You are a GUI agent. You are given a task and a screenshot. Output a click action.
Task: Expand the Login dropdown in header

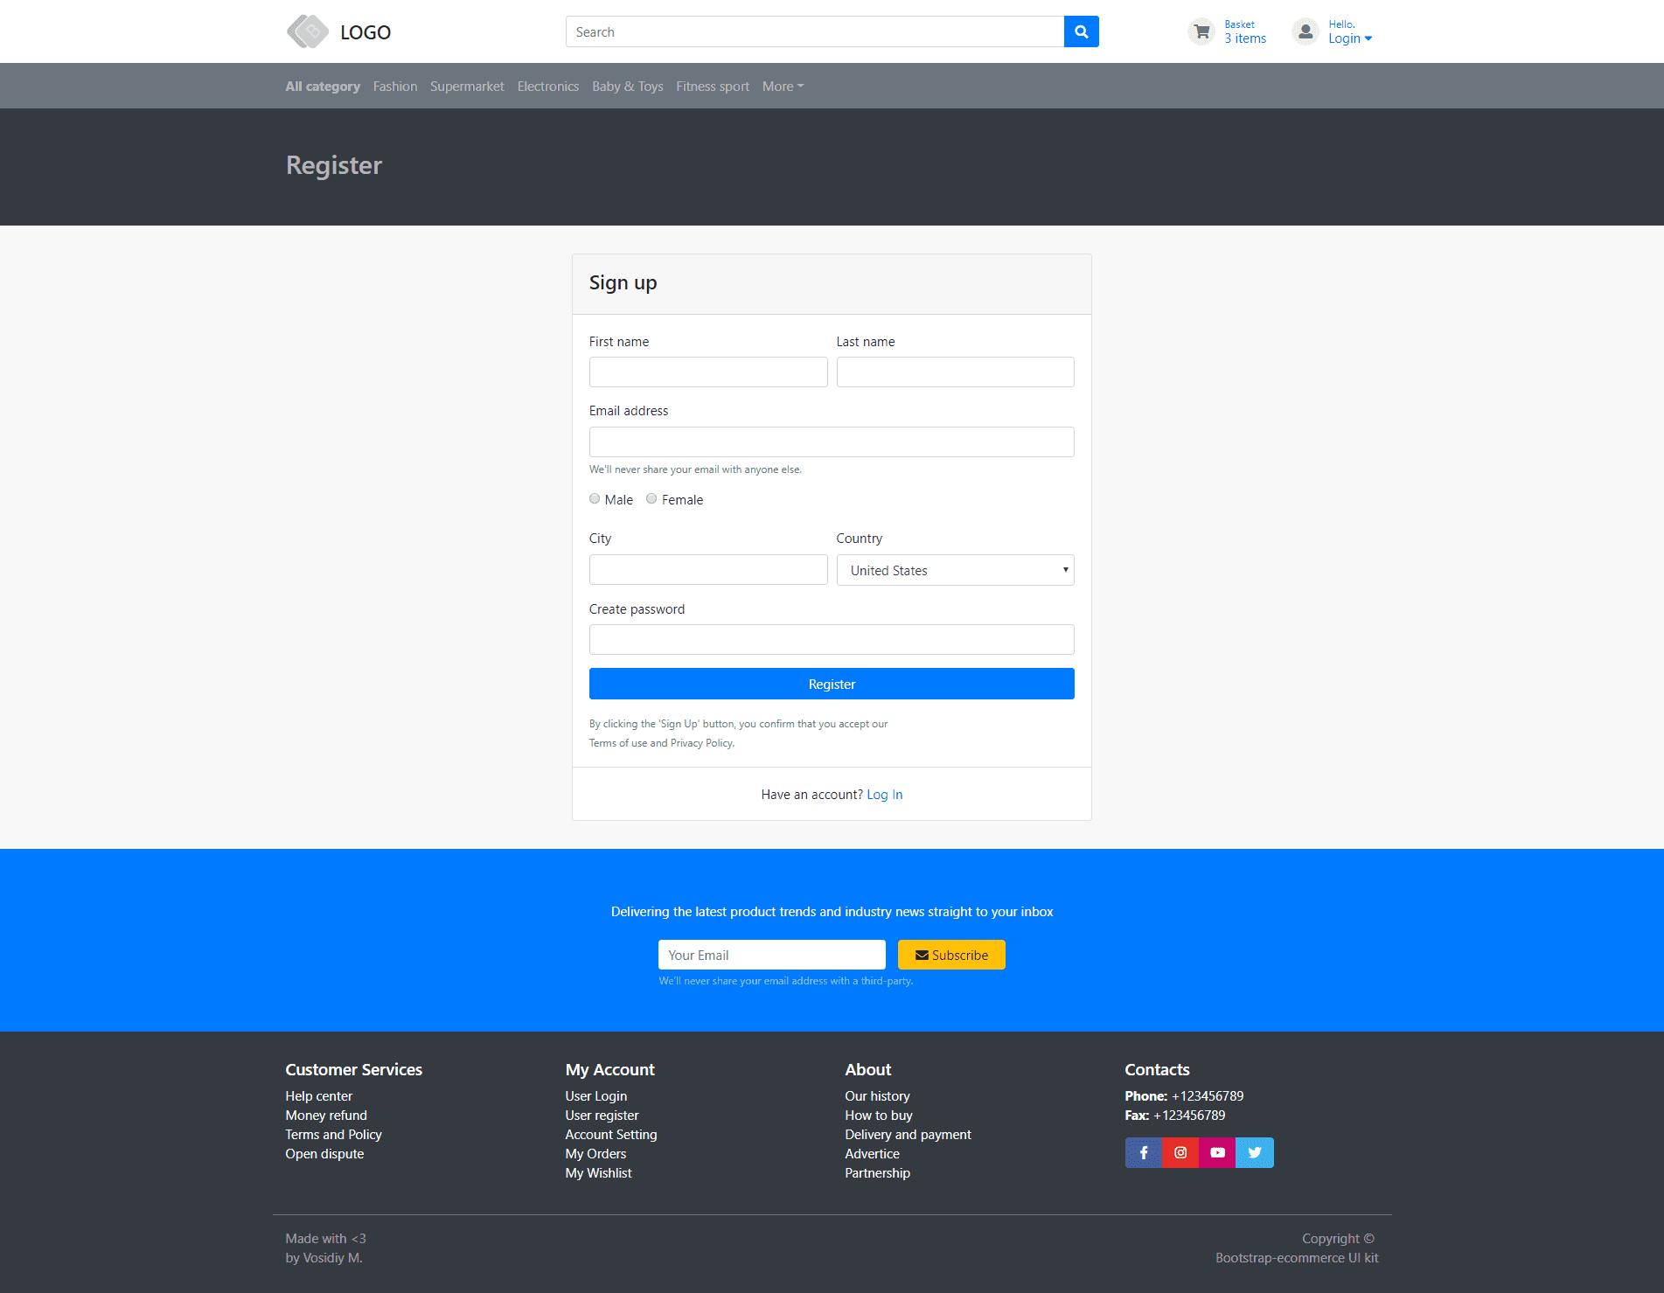click(1347, 38)
